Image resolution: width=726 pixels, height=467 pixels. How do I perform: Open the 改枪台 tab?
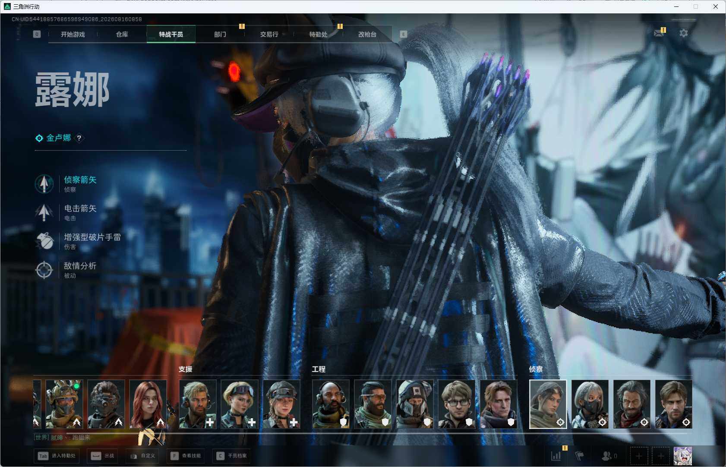(x=367, y=34)
